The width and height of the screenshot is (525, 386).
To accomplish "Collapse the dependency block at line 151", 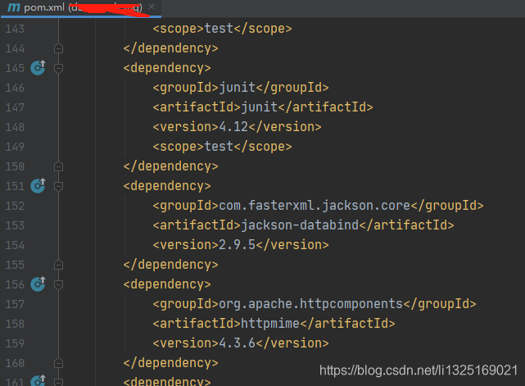I will point(59,186).
